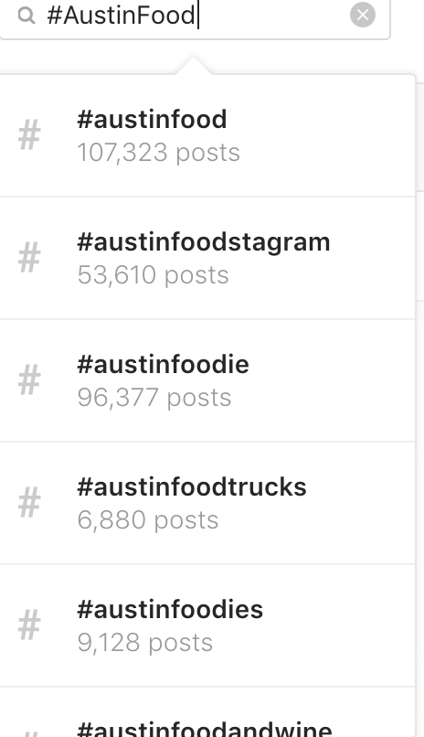Click hash icon beside #austinfoodie

[29, 380]
